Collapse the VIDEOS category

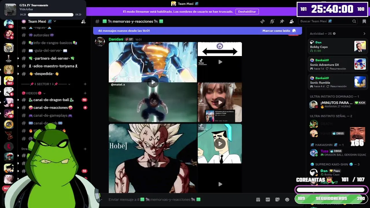click(x=34, y=93)
